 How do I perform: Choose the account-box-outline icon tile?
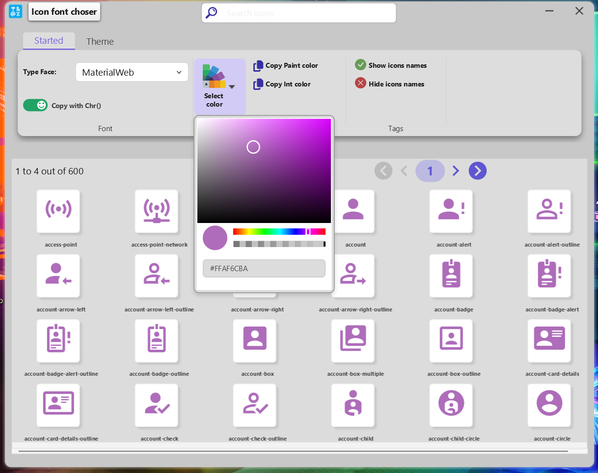tap(451, 341)
